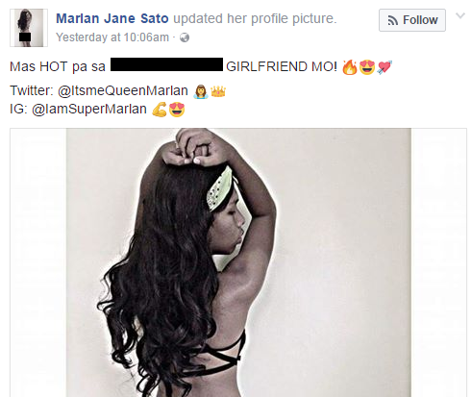Image resolution: width=471 pixels, height=397 pixels.
Task: Open the large updated profile photo
Action: pyautogui.click(x=238, y=262)
